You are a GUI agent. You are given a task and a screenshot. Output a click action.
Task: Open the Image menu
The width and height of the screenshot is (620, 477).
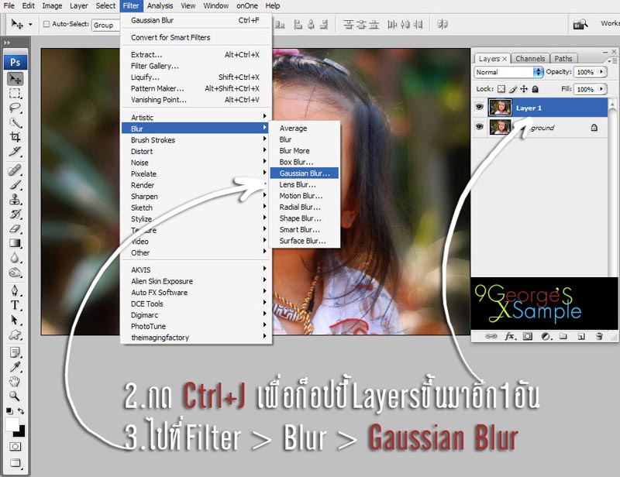52,6
